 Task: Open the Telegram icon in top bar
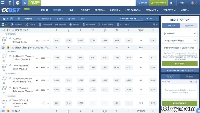click(x=18, y=3)
